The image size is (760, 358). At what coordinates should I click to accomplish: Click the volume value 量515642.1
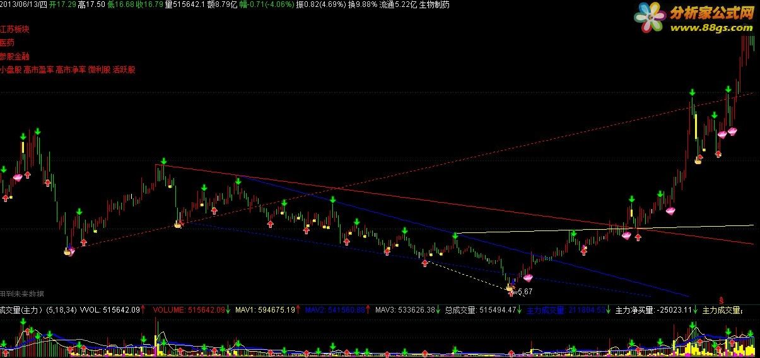click(185, 4)
